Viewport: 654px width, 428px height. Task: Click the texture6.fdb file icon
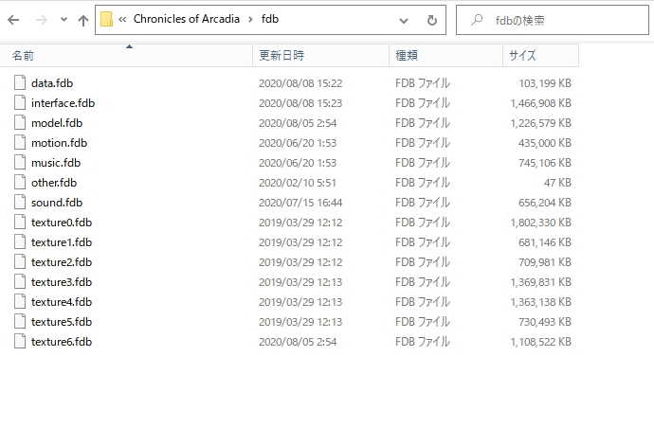point(21,342)
